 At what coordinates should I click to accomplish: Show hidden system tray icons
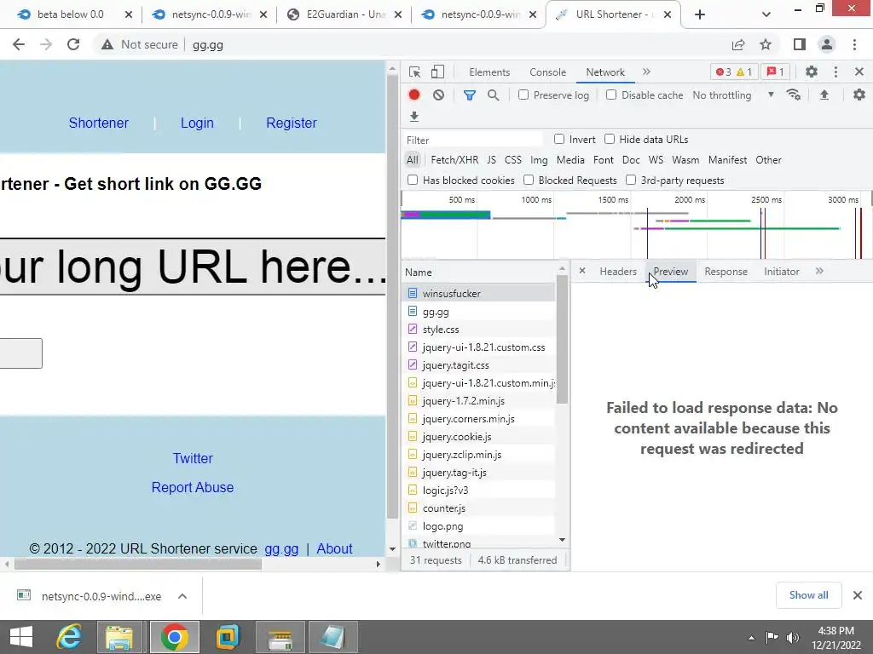[751, 637]
